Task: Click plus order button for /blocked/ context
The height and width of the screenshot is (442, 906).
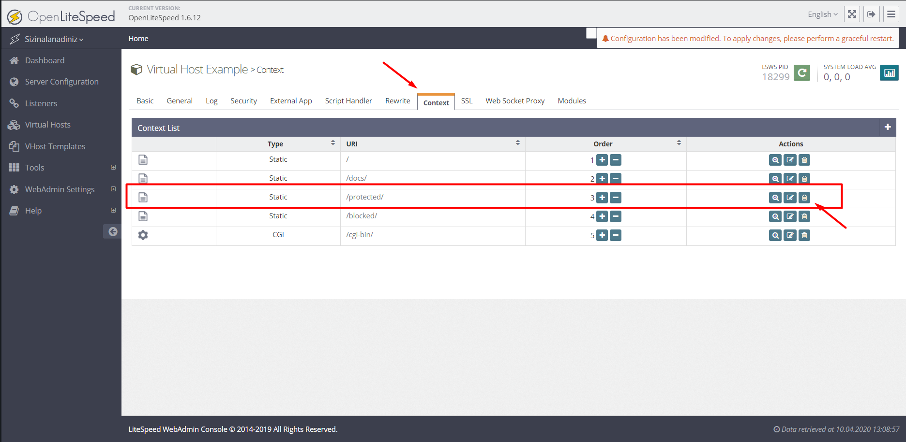Action: tap(602, 216)
